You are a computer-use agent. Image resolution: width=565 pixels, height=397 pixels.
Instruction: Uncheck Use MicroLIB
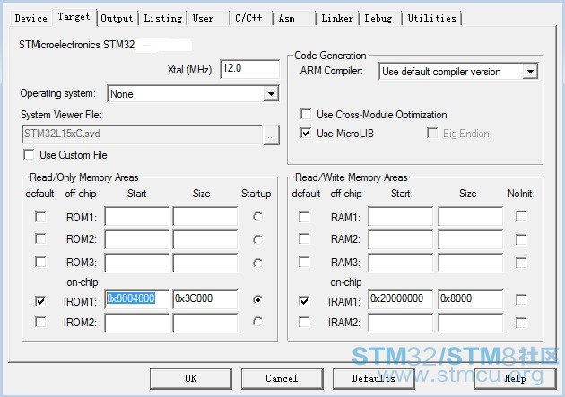click(x=306, y=134)
